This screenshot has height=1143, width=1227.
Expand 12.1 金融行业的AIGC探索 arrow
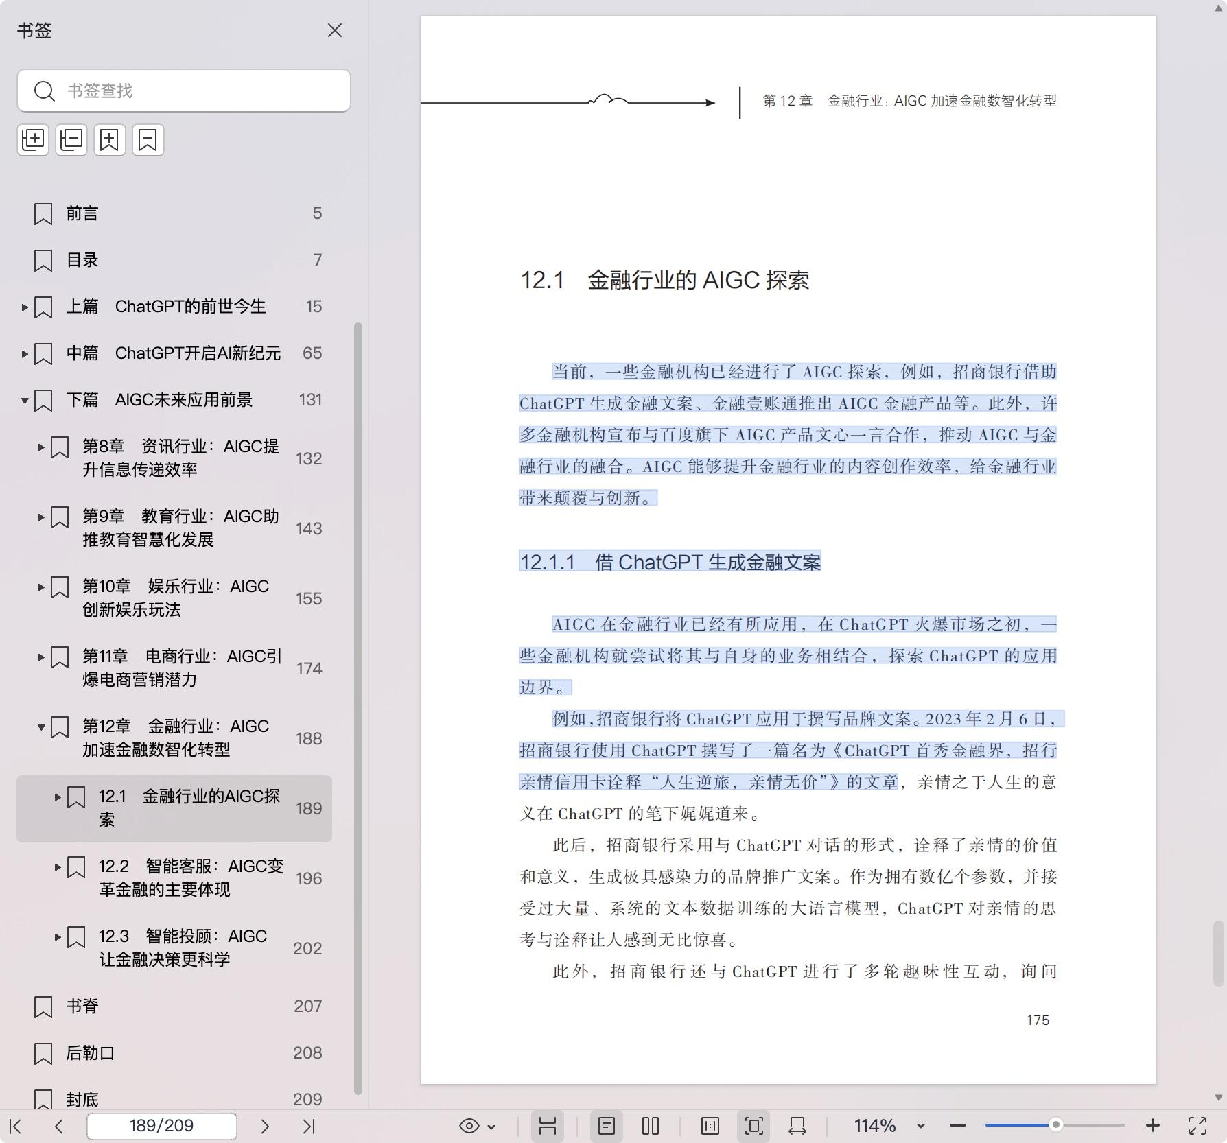tap(58, 797)
